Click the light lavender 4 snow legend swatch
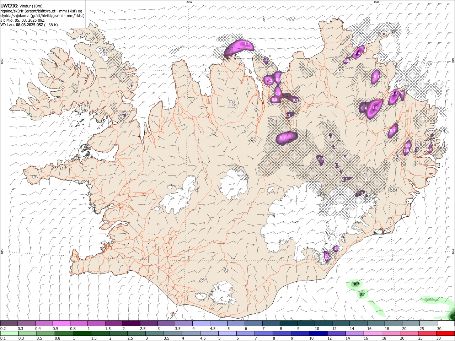455x341 pixels. (201, 324)
